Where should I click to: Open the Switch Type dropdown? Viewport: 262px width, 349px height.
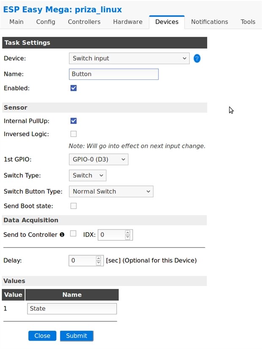click(87, 175)
